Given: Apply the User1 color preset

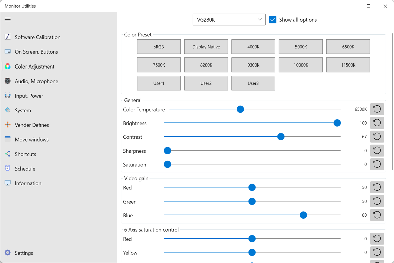Looking at the screenshot, I should point(159,83).
